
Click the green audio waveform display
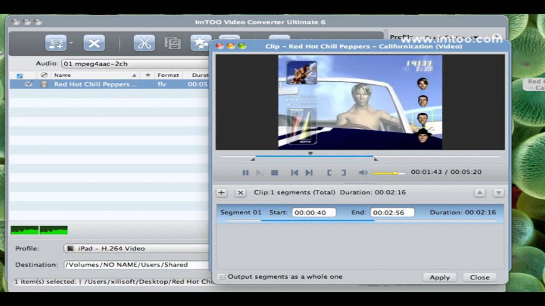[39, 230]
